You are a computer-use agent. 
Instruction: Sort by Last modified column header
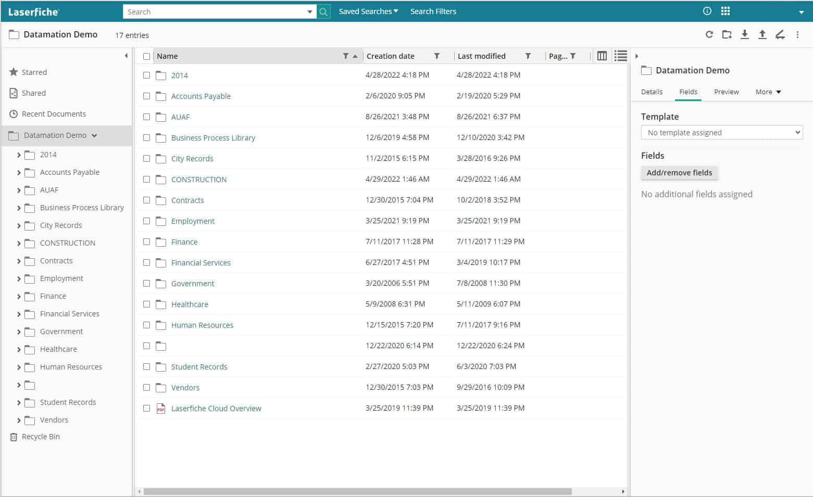(x=482, y=56)
